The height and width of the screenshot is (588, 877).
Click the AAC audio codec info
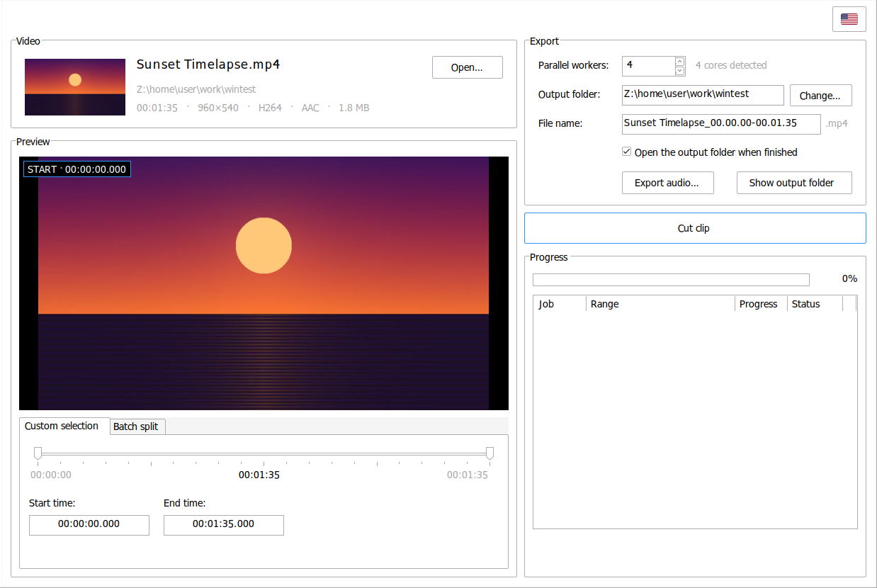click(x=310, y=108)
